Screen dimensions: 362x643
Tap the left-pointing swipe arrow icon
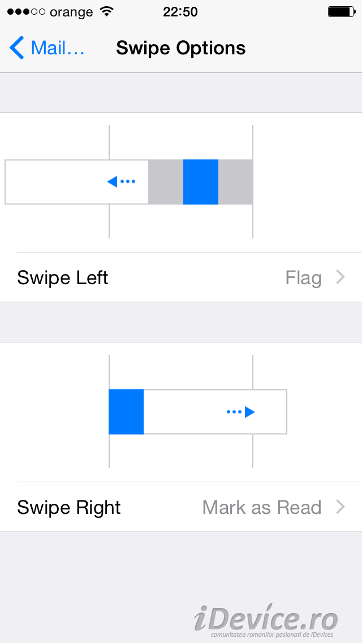click(121, 182)
